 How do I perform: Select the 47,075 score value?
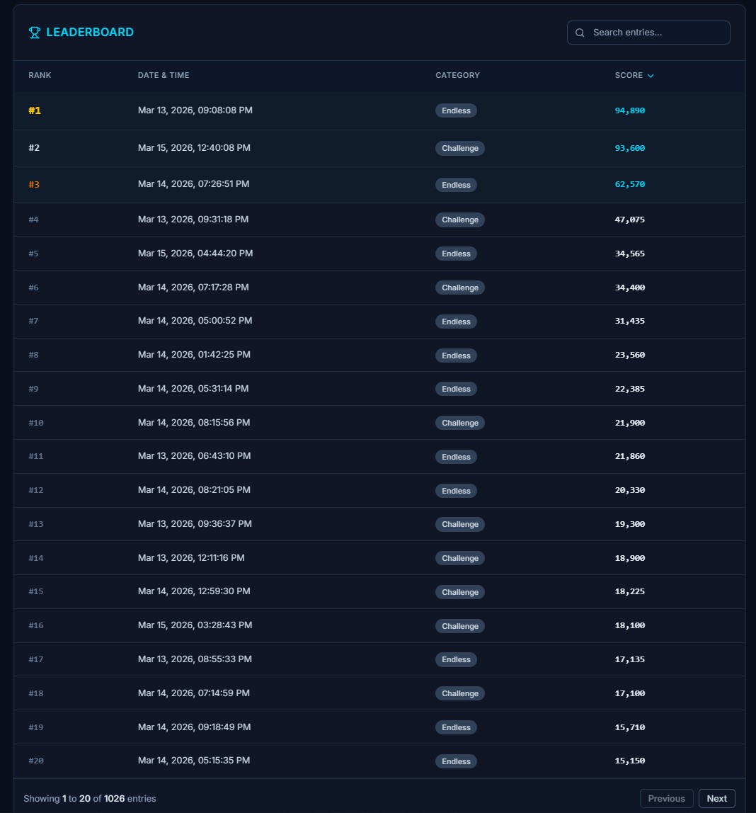(629, 220)
